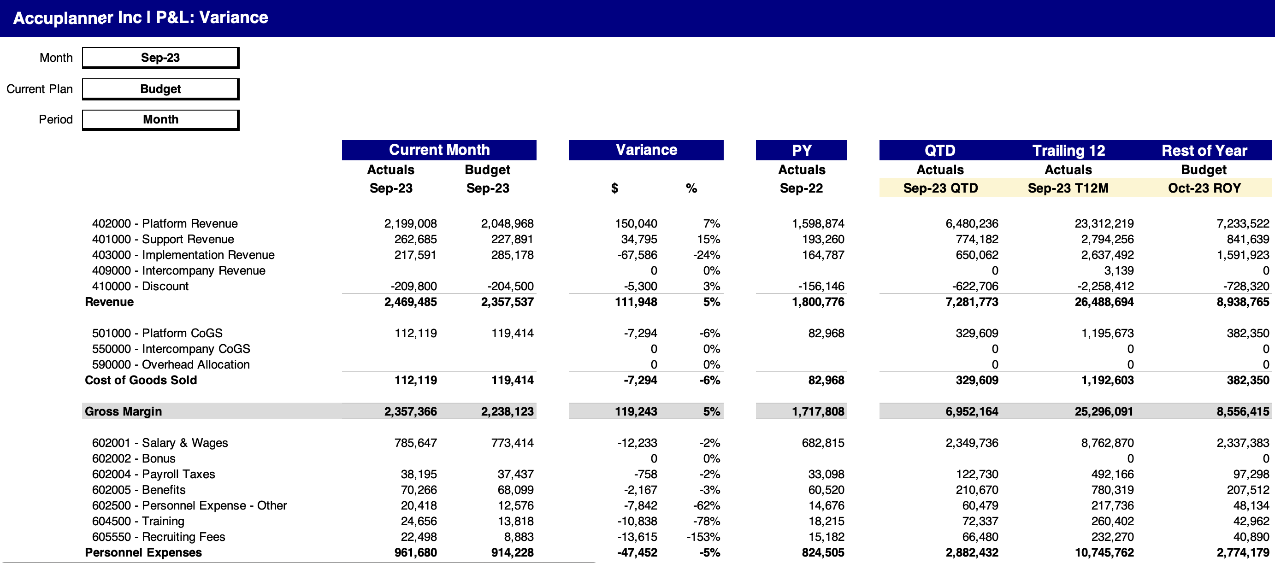Click Recruiting Fees variance percent -153%
The width and height of the screenshot is (1275, 563).
pyautogui.click(x=703, y=537)
